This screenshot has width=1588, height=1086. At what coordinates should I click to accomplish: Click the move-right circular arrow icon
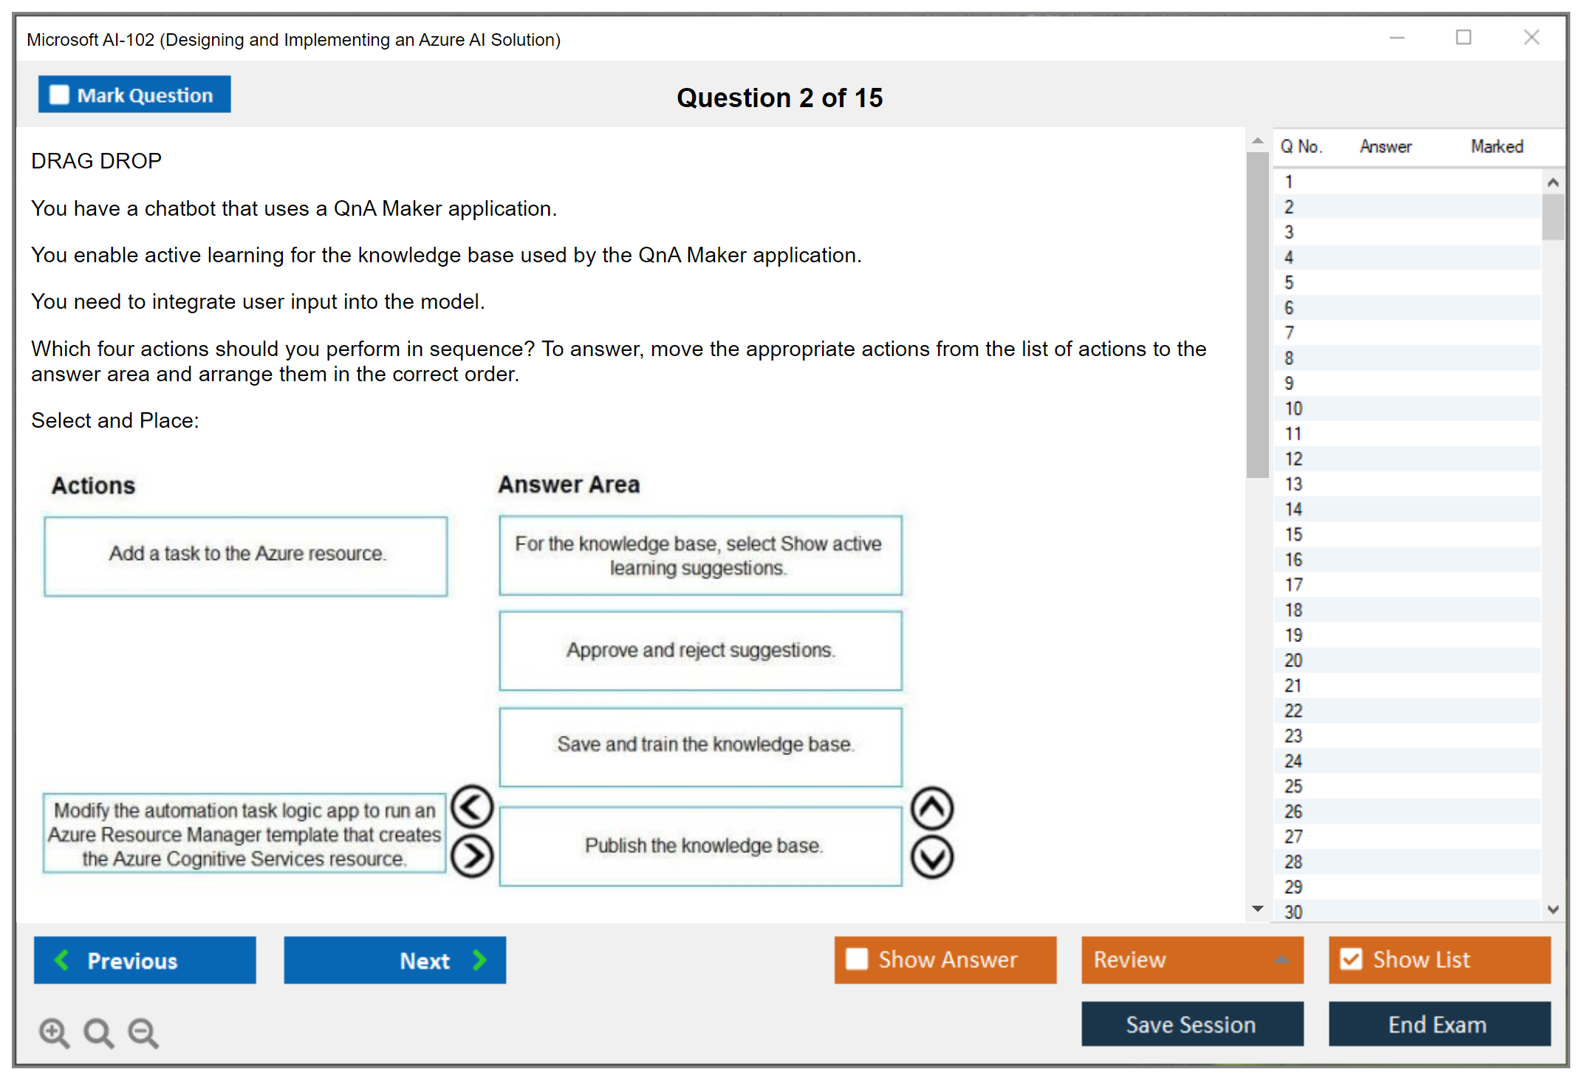pyautogui.click(x=472, y=856)
